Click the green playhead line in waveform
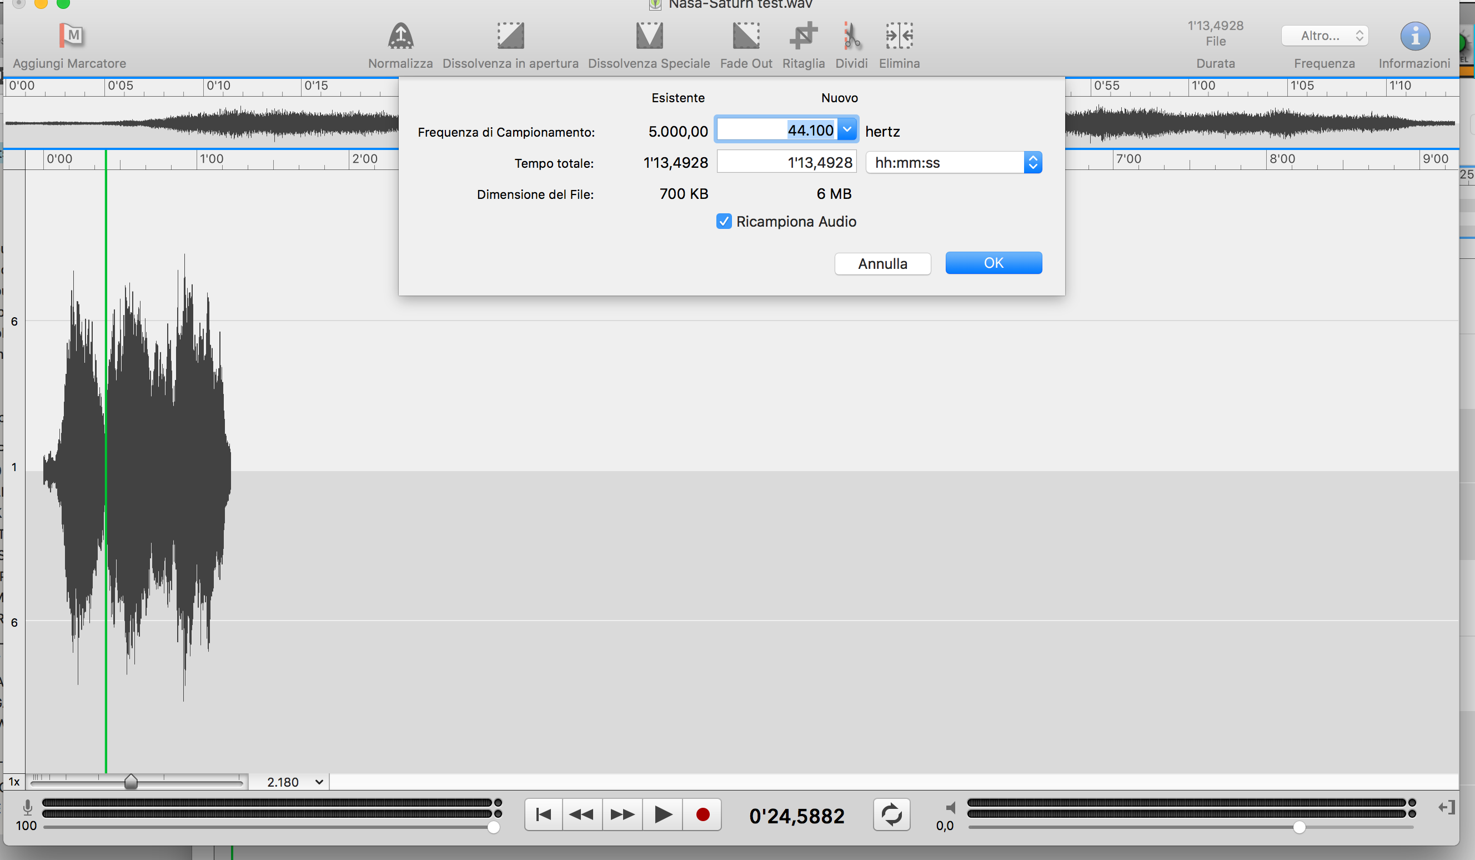 pos(106,462)
